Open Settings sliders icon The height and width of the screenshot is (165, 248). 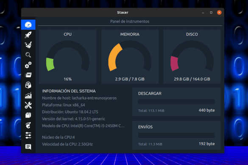click(x=28, y=135)
